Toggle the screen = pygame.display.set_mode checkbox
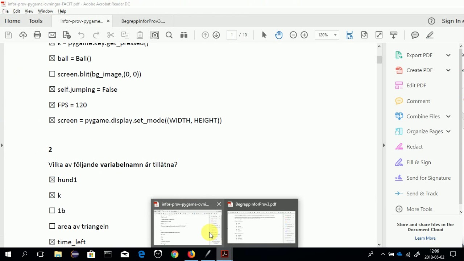The height and width of the screenshot is (261, 464). coord(52,120)
